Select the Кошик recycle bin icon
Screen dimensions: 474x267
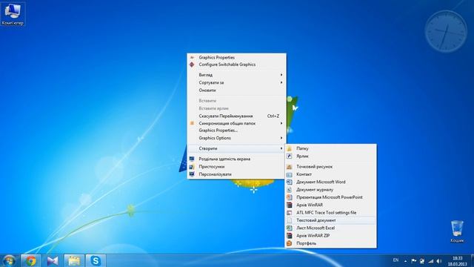tap(457, 231)
